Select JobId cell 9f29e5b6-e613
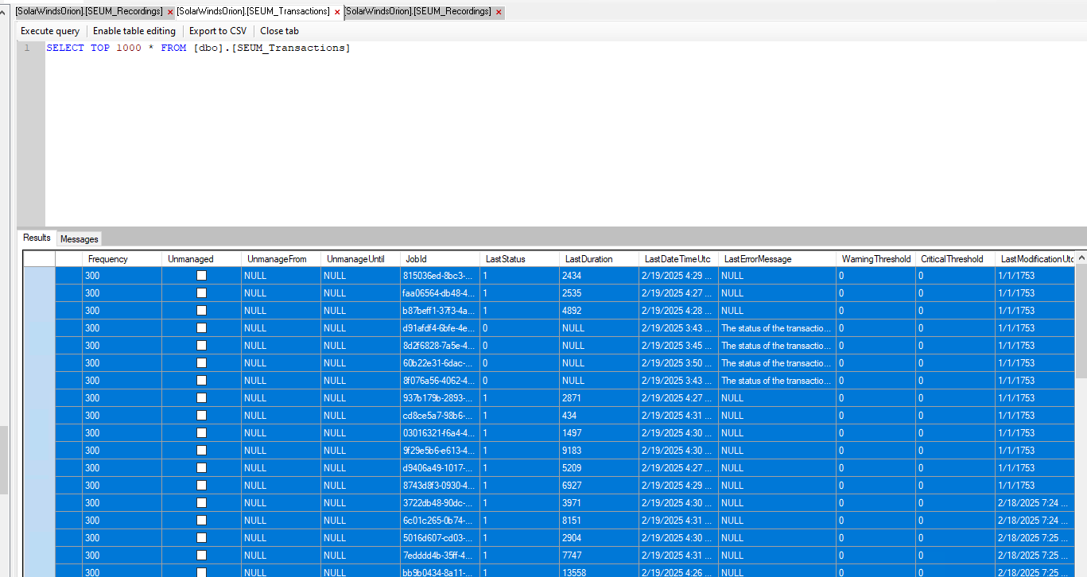The image size is (1087, 577). [440, 451]
